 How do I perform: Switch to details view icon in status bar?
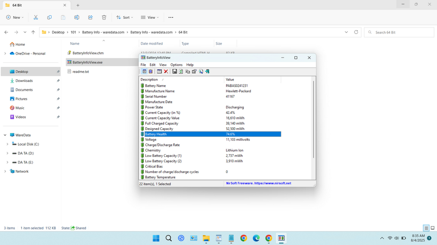pos(426,228)
